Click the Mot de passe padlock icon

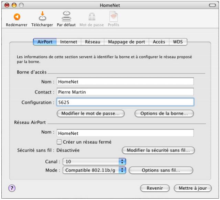coord(92,16)
